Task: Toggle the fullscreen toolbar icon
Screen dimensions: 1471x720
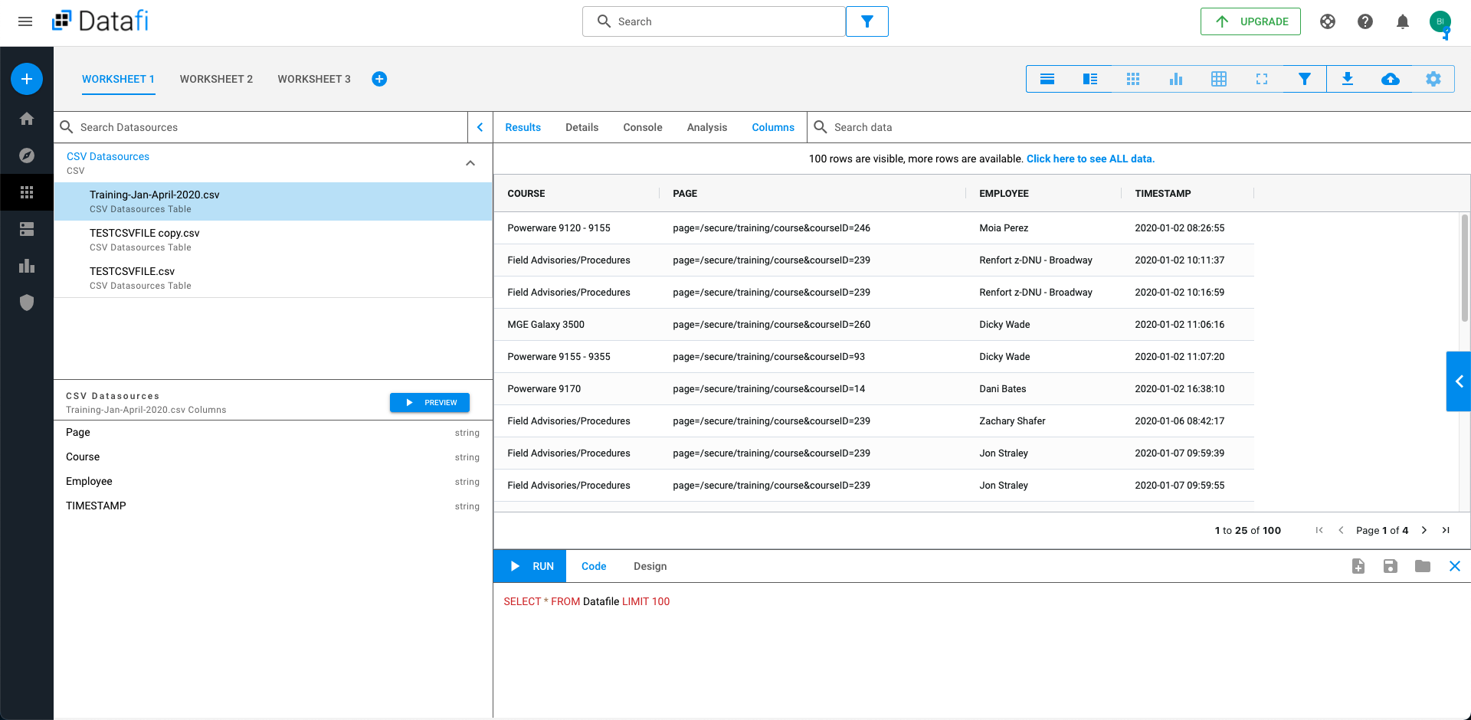Action: [x=1262, y=79]
